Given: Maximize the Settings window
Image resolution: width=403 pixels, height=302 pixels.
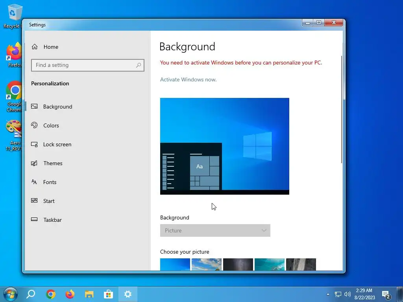Looking at the screenshot, I should coord(319,23).
